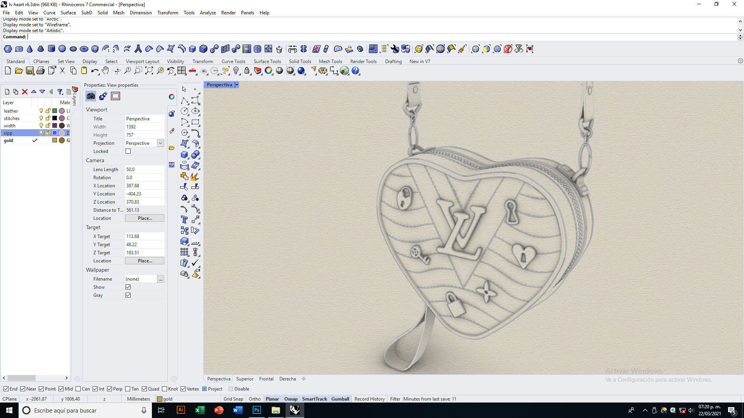
Task: Toggle the Quad osnap checkbox
Action: pos(145,389)
